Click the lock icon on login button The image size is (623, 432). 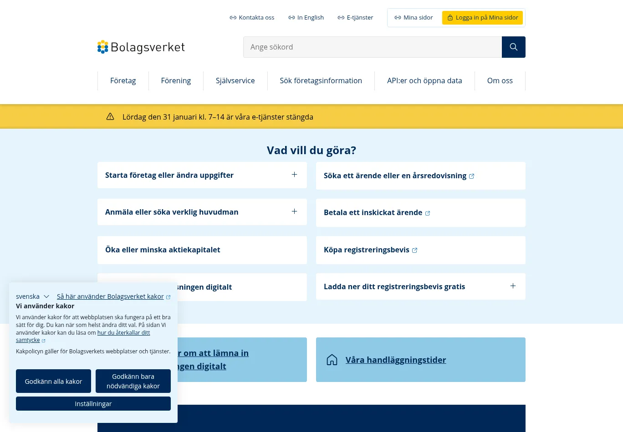click(450, 18)
